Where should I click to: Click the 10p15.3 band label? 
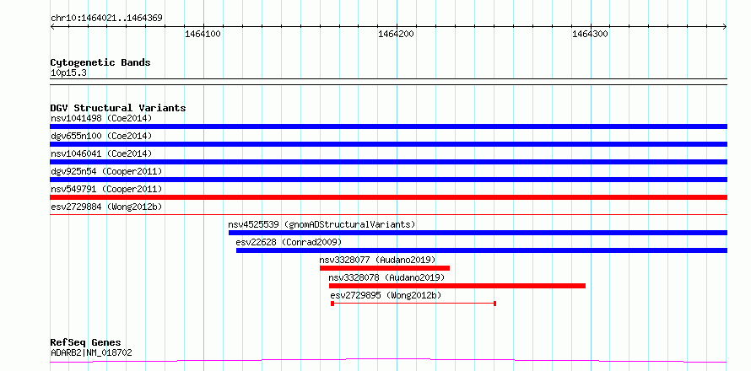click(68, 73)
